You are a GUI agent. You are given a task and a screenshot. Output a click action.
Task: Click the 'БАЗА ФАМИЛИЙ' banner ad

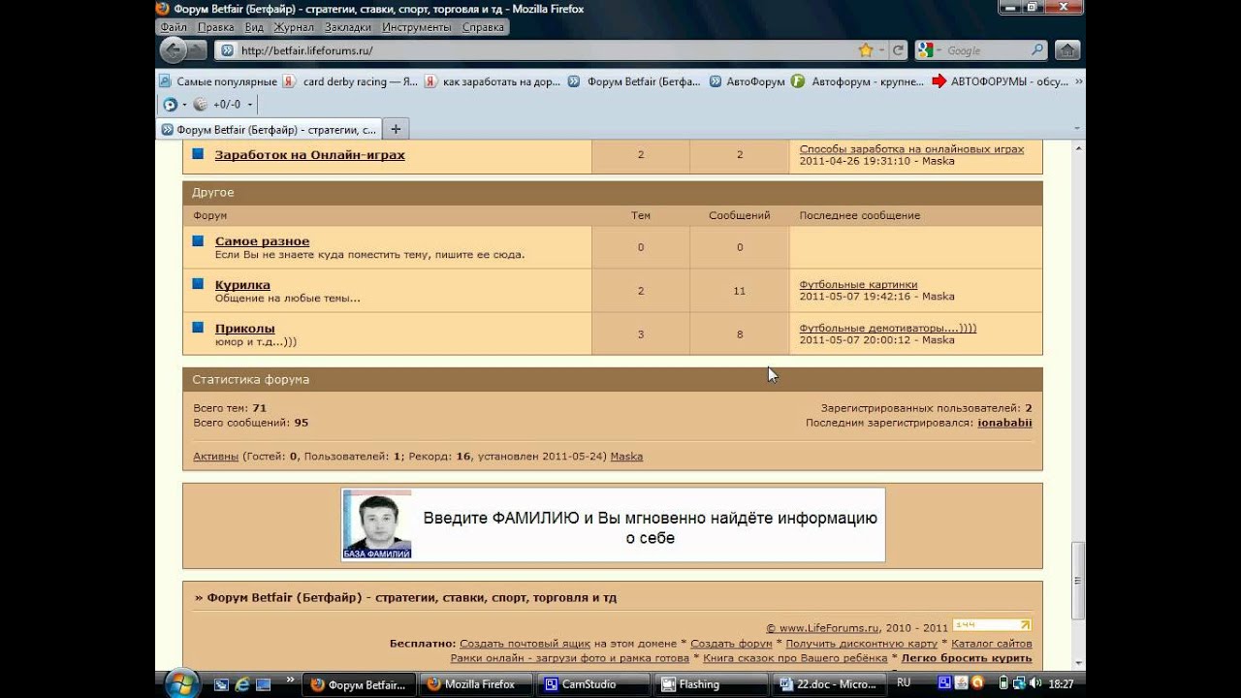(x=613, y=524)
